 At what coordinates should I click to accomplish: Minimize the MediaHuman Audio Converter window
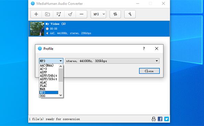pyautogui.click(x=137, y=3)
